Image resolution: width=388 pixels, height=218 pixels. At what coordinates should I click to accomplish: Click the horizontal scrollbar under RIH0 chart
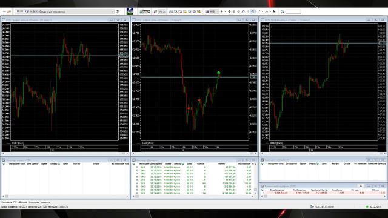pos(65,153)
